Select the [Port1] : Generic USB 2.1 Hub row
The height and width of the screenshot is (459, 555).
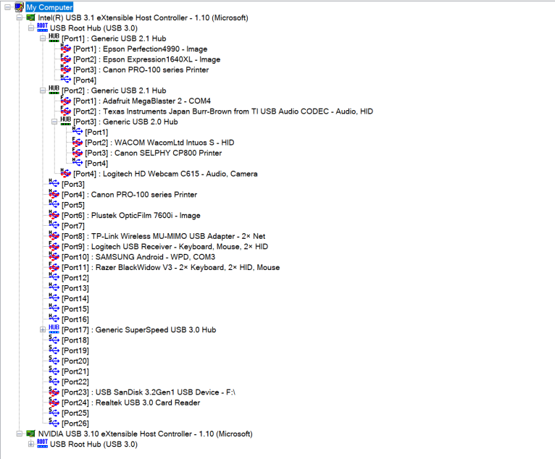114,38
